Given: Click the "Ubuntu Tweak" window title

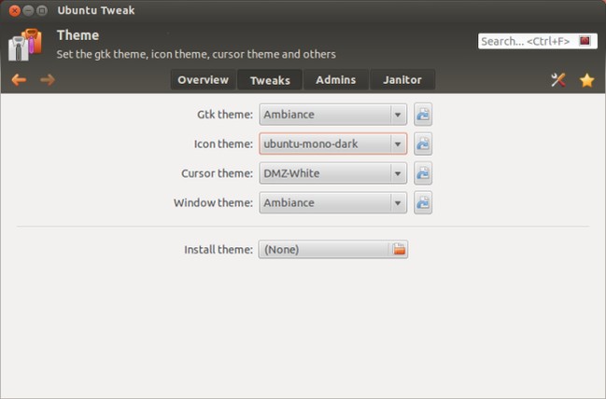Looking at the screenshot, I should (x=96, y=10).
